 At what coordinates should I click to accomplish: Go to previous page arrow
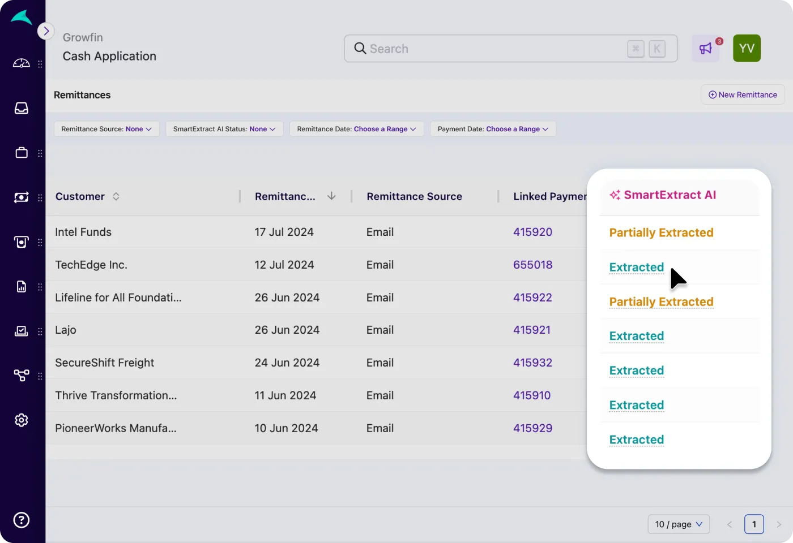tap(730, 524)
